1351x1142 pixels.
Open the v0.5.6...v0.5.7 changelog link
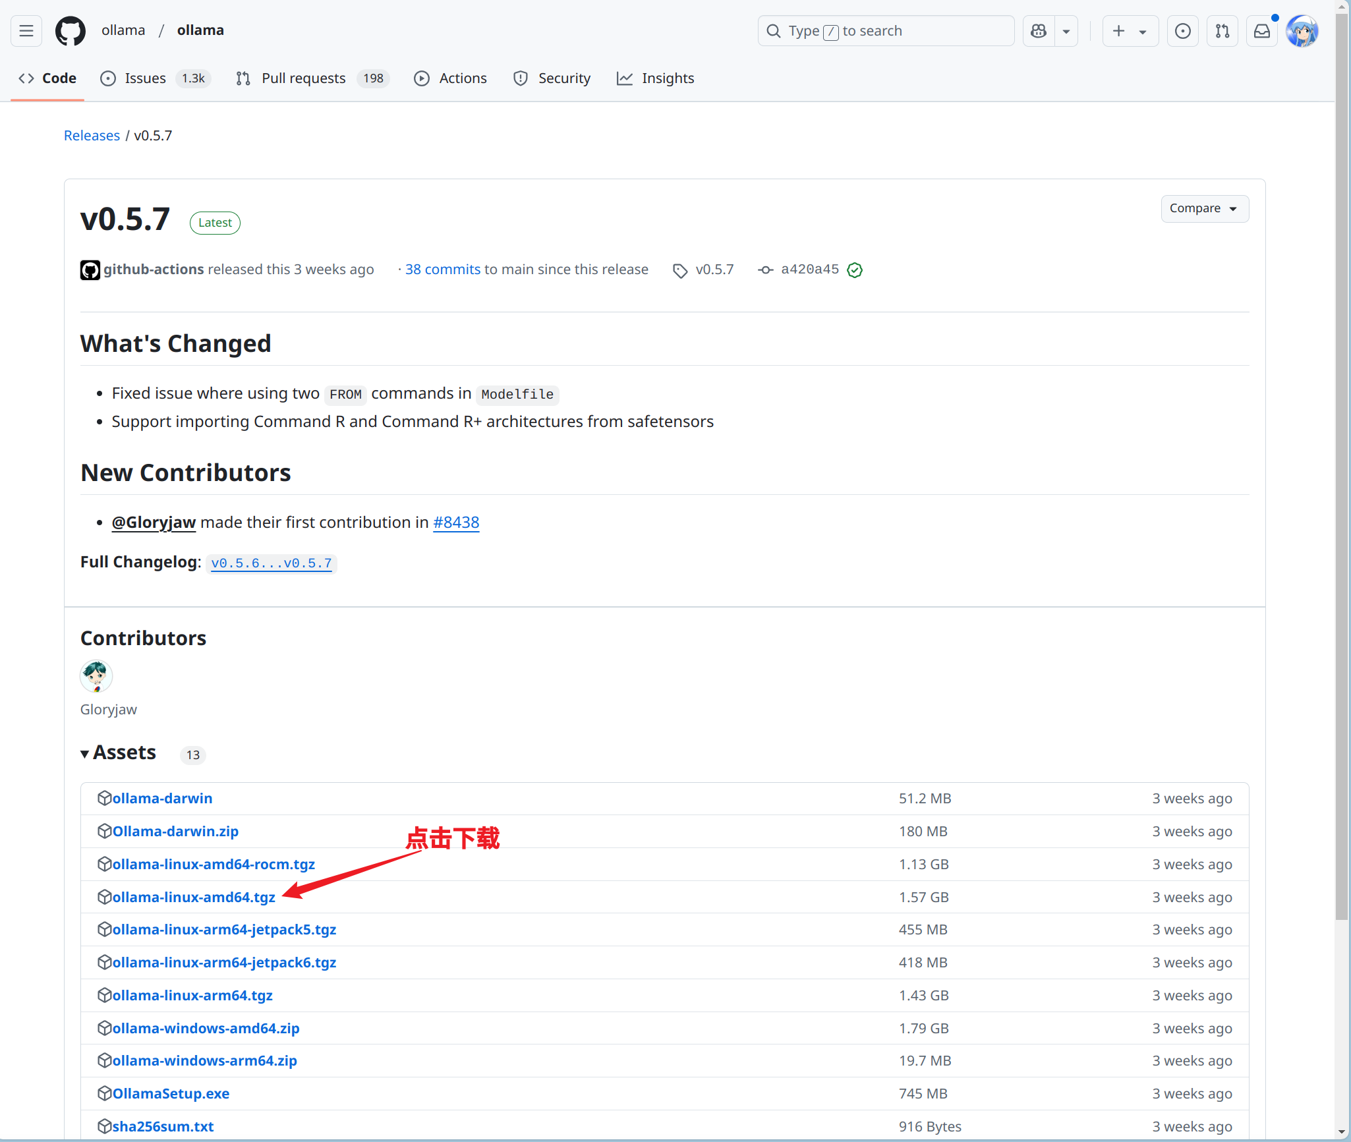[x=272, y=563]
